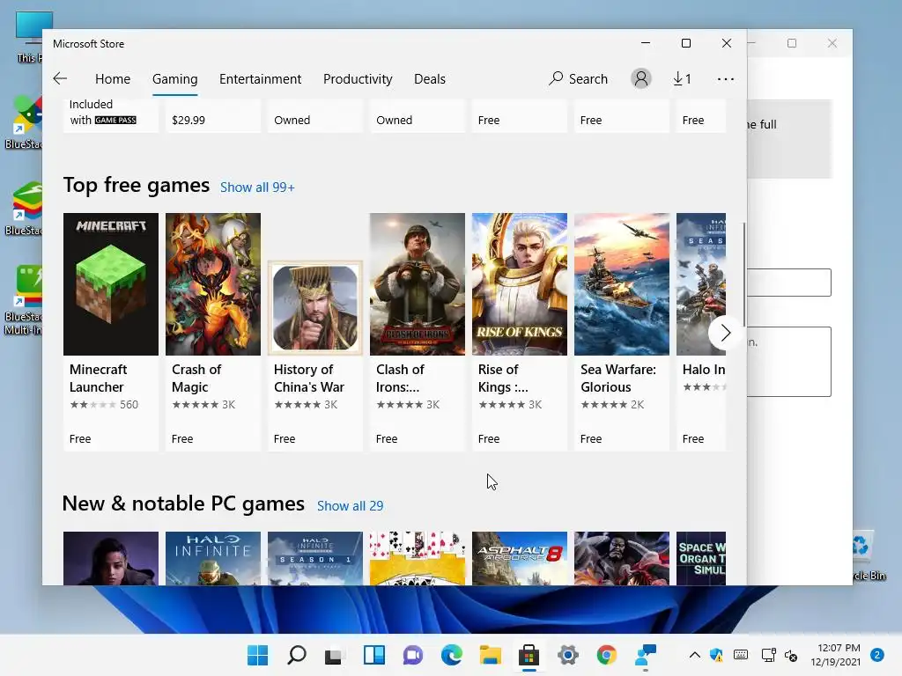Open the Windows Start menu
Image resolution: width=902 pixels, height=676 pixels.
258,655
